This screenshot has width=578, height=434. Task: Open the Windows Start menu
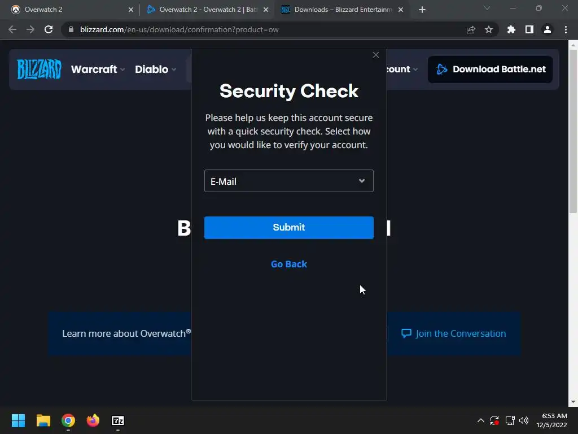(x=18, y=420)
